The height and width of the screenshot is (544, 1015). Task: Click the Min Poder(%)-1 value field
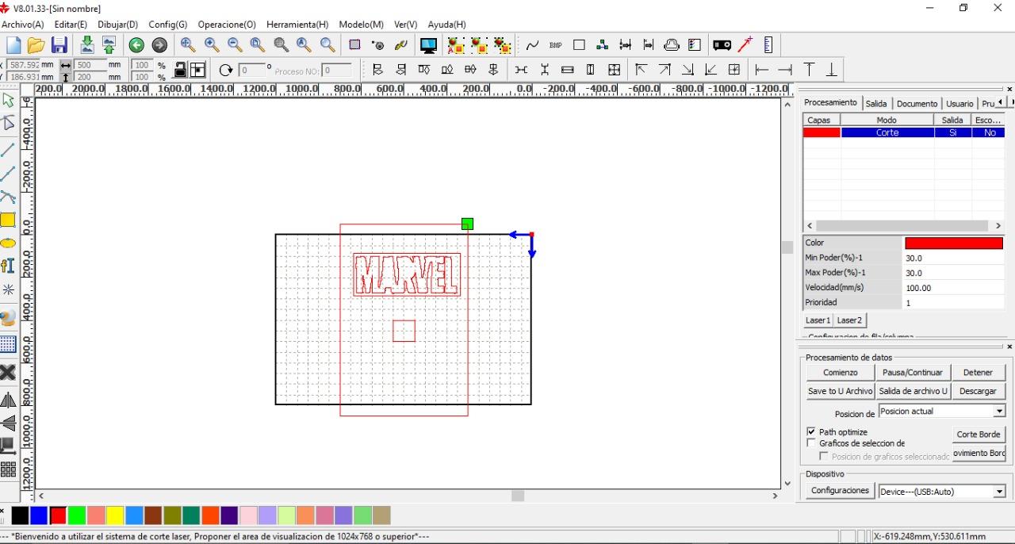(954, 259)
